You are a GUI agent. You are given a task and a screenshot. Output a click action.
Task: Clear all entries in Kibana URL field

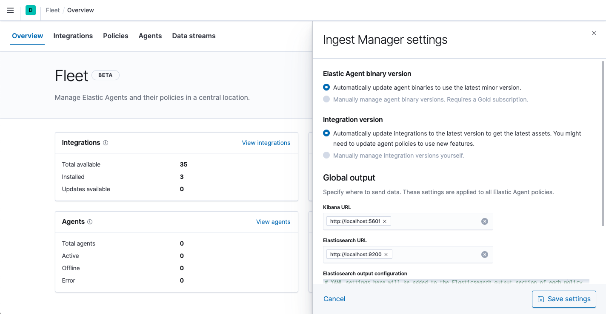484,221
